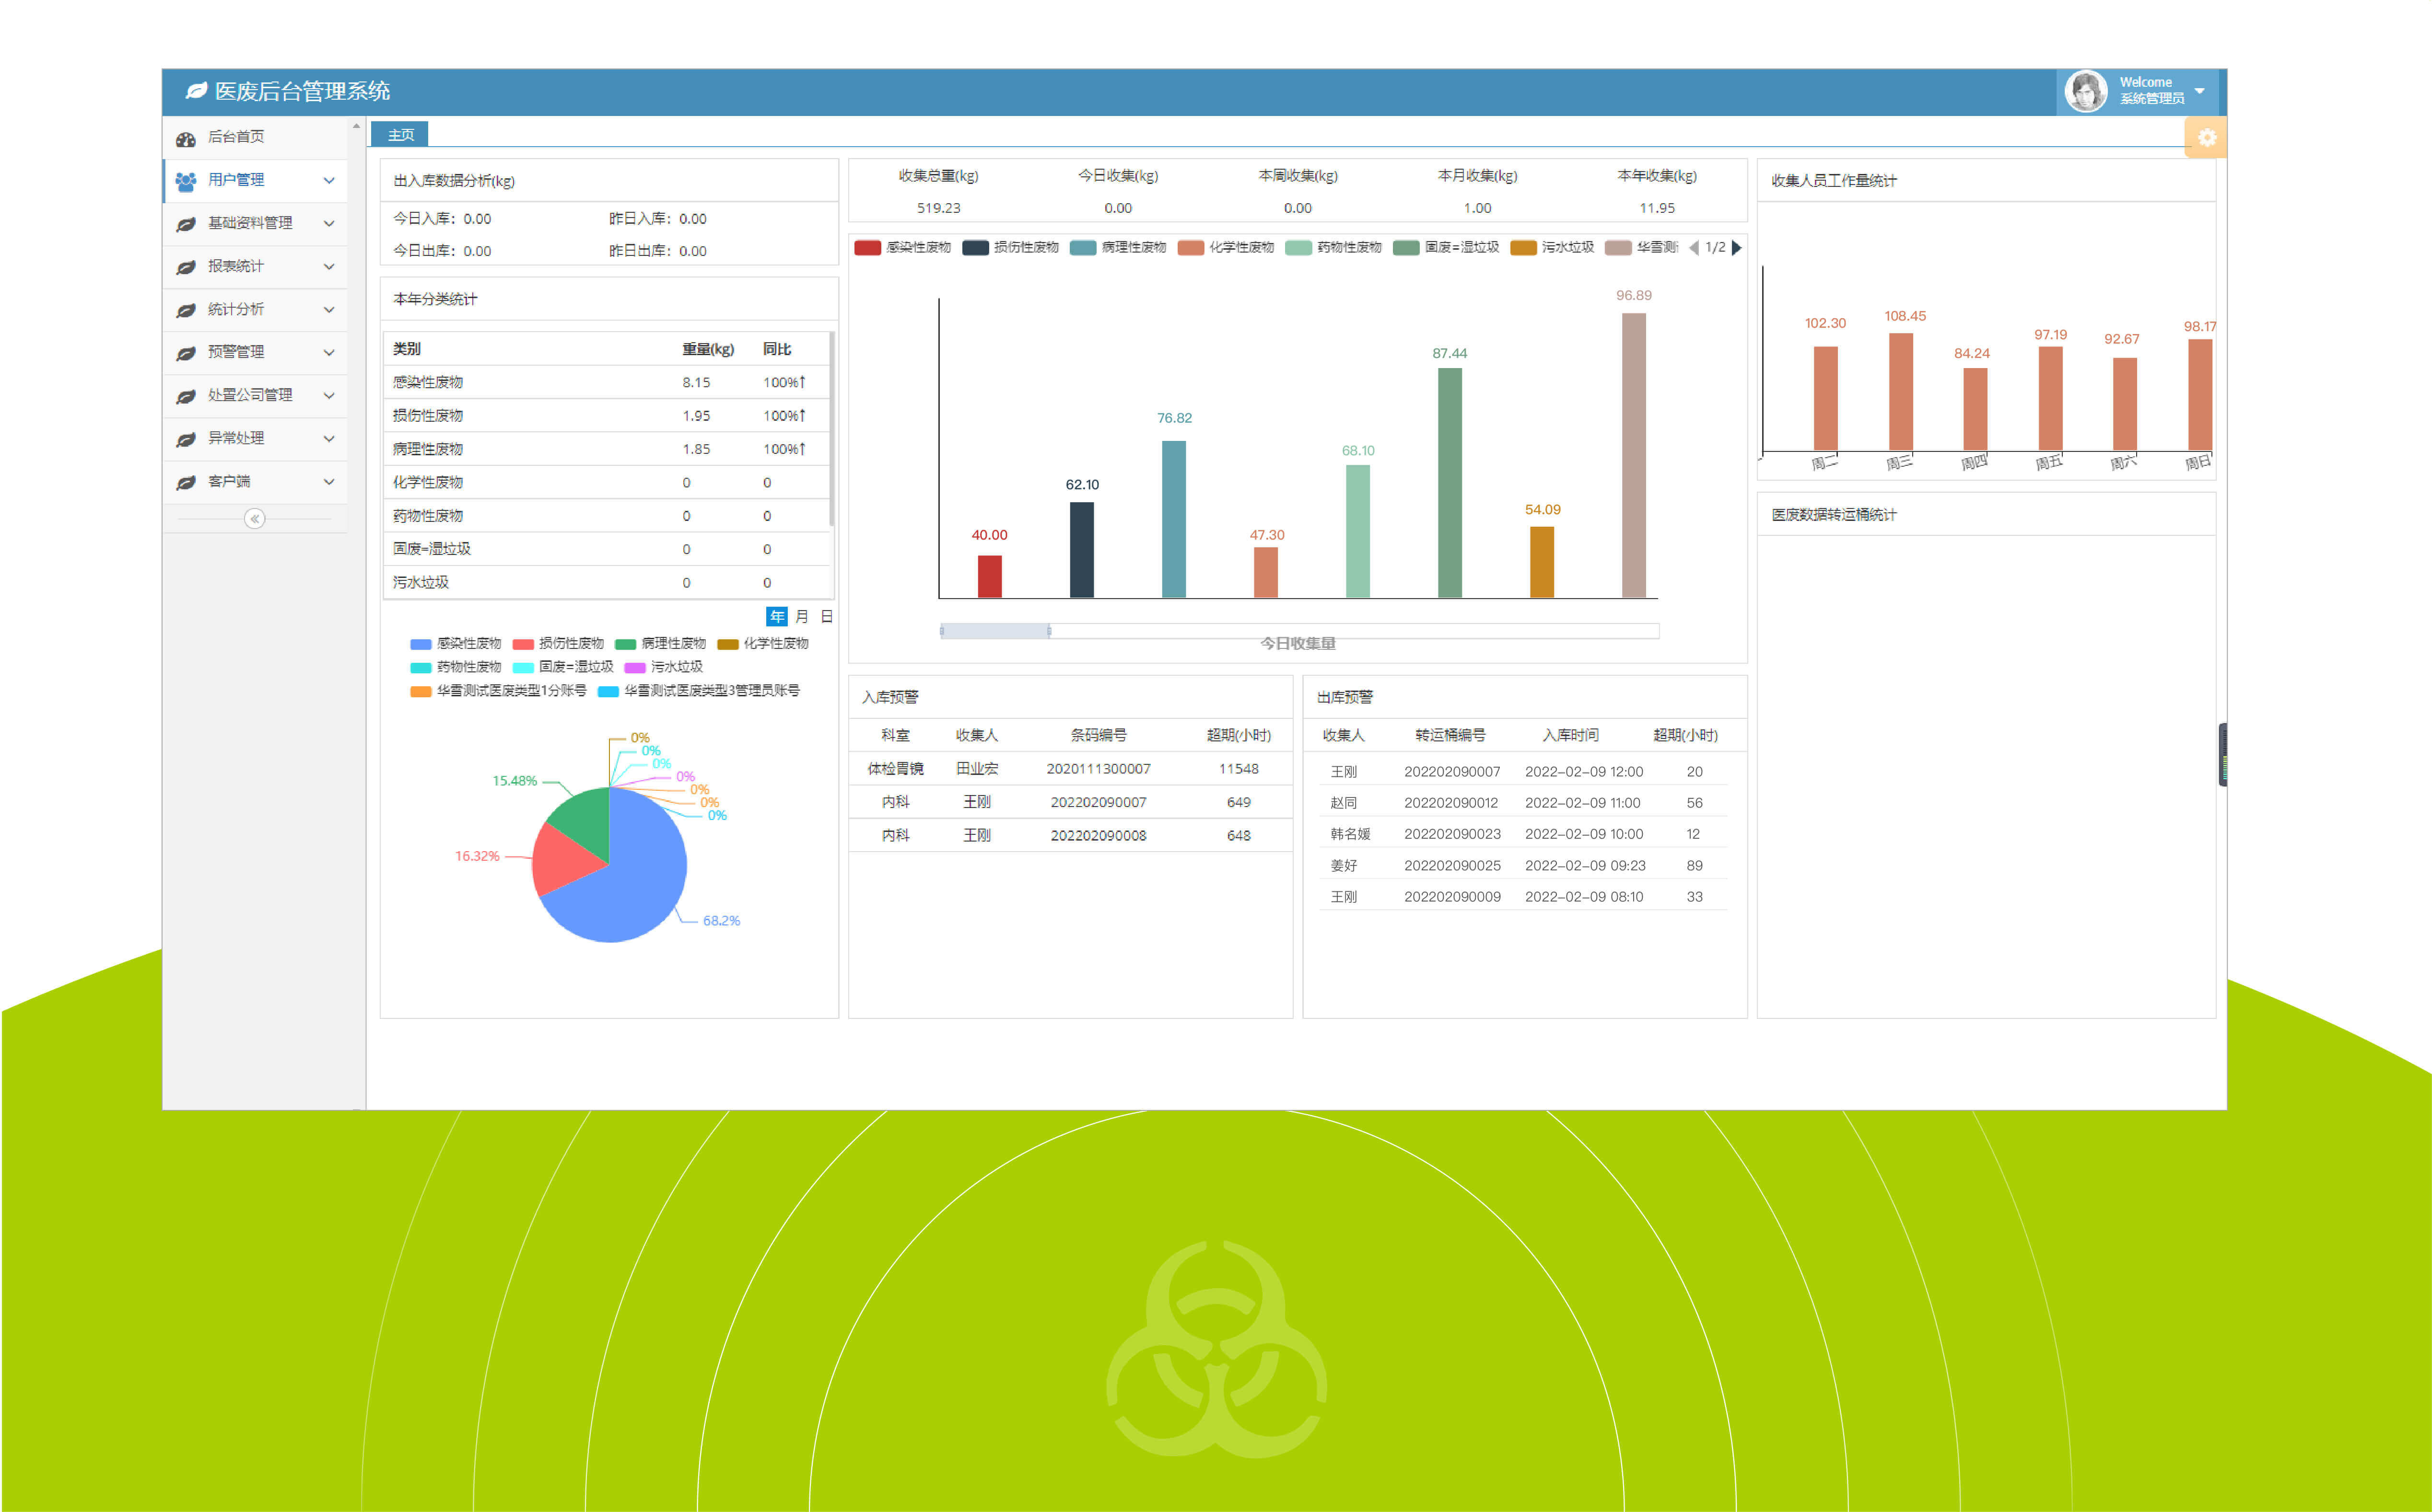2432x1512 pixels.
Task: Click 韩名媛 row in 出库预警
Action: click(x=1525, y=833)
